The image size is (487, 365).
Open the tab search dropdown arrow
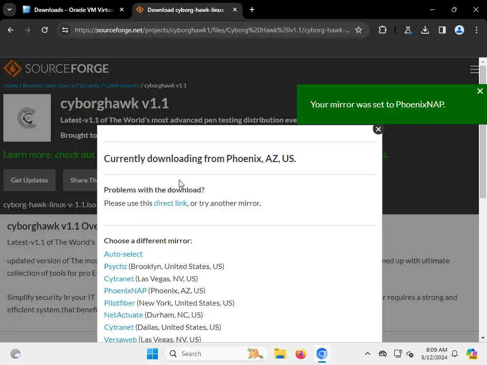pyautogui.click(x=10, y=10)
